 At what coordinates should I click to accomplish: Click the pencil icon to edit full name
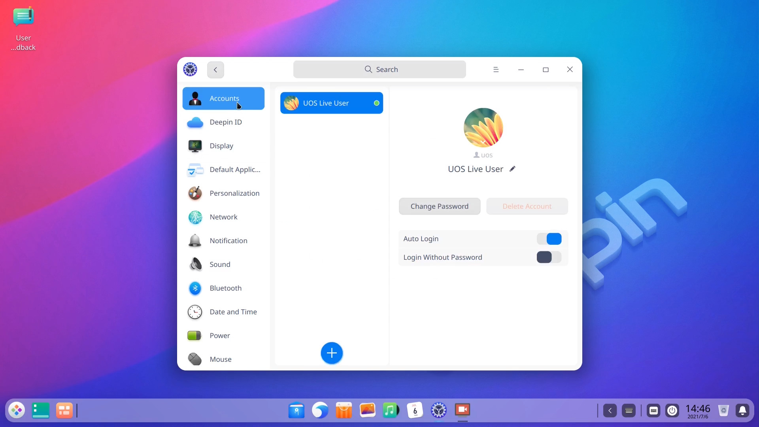(512, 169)
